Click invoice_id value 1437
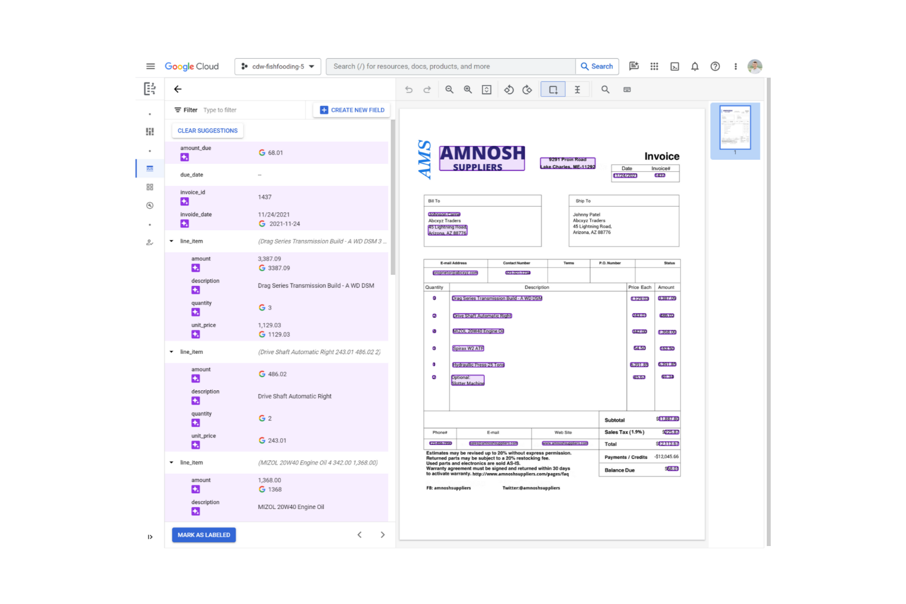Screen dimensions: 906x604 [264, 197]
